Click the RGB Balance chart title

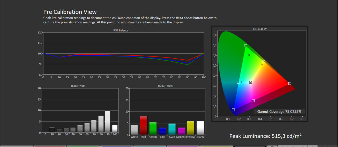[x=121, y=31]
